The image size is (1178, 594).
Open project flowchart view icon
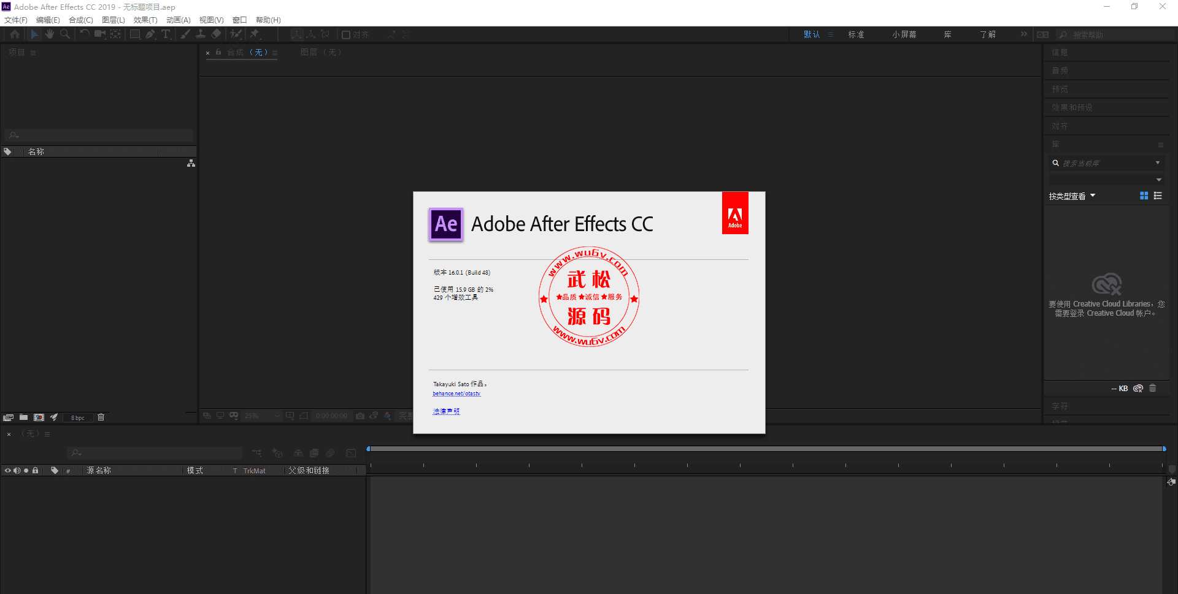point(191,163)
